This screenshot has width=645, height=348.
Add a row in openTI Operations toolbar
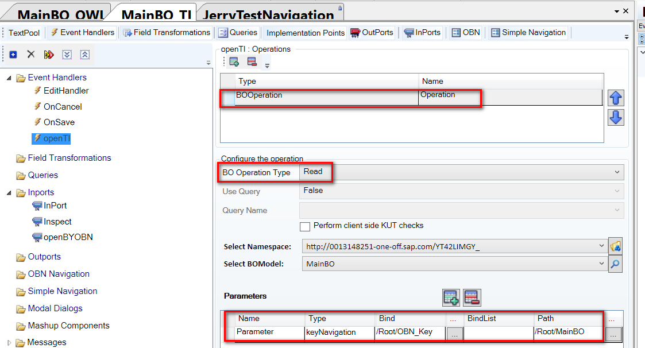pyautogui.click(x=234, y=61)
